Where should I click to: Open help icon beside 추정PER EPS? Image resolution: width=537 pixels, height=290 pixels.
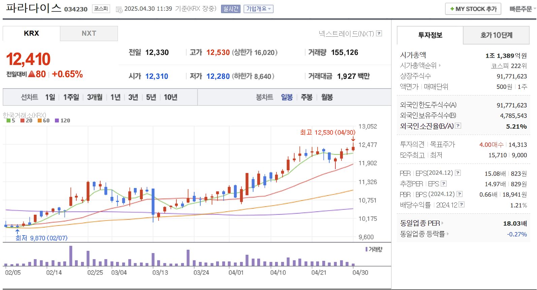444,184
